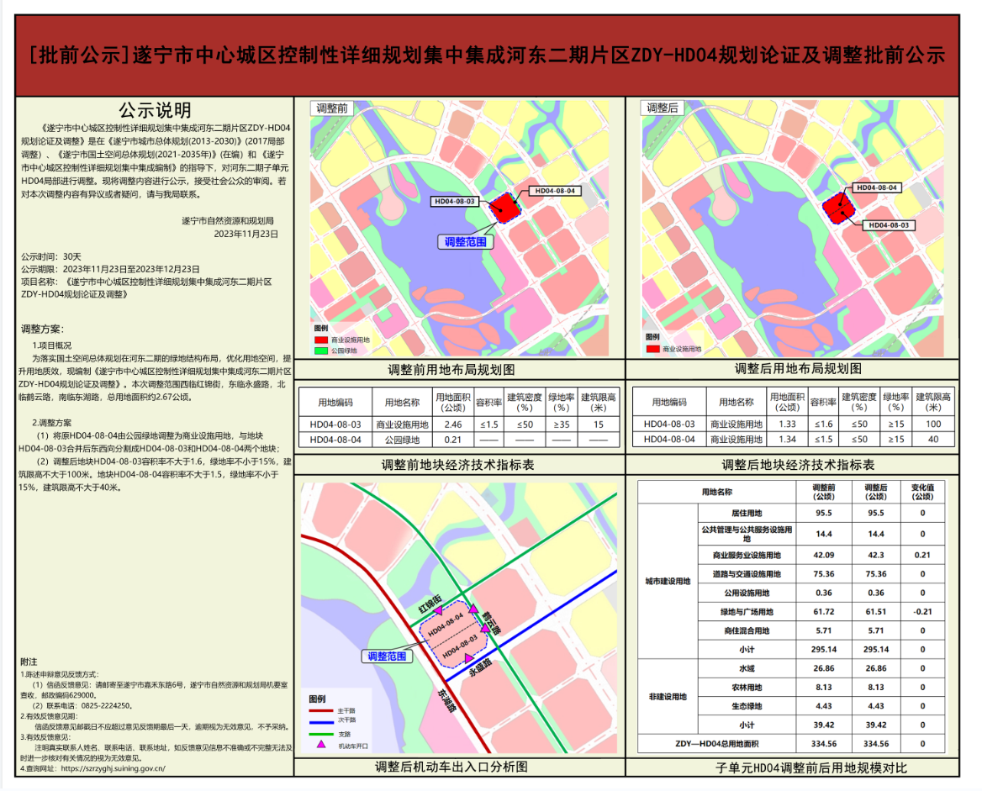Click the 调整前 map label tab
The image size is (982, 791).
[x=332, y=108]
